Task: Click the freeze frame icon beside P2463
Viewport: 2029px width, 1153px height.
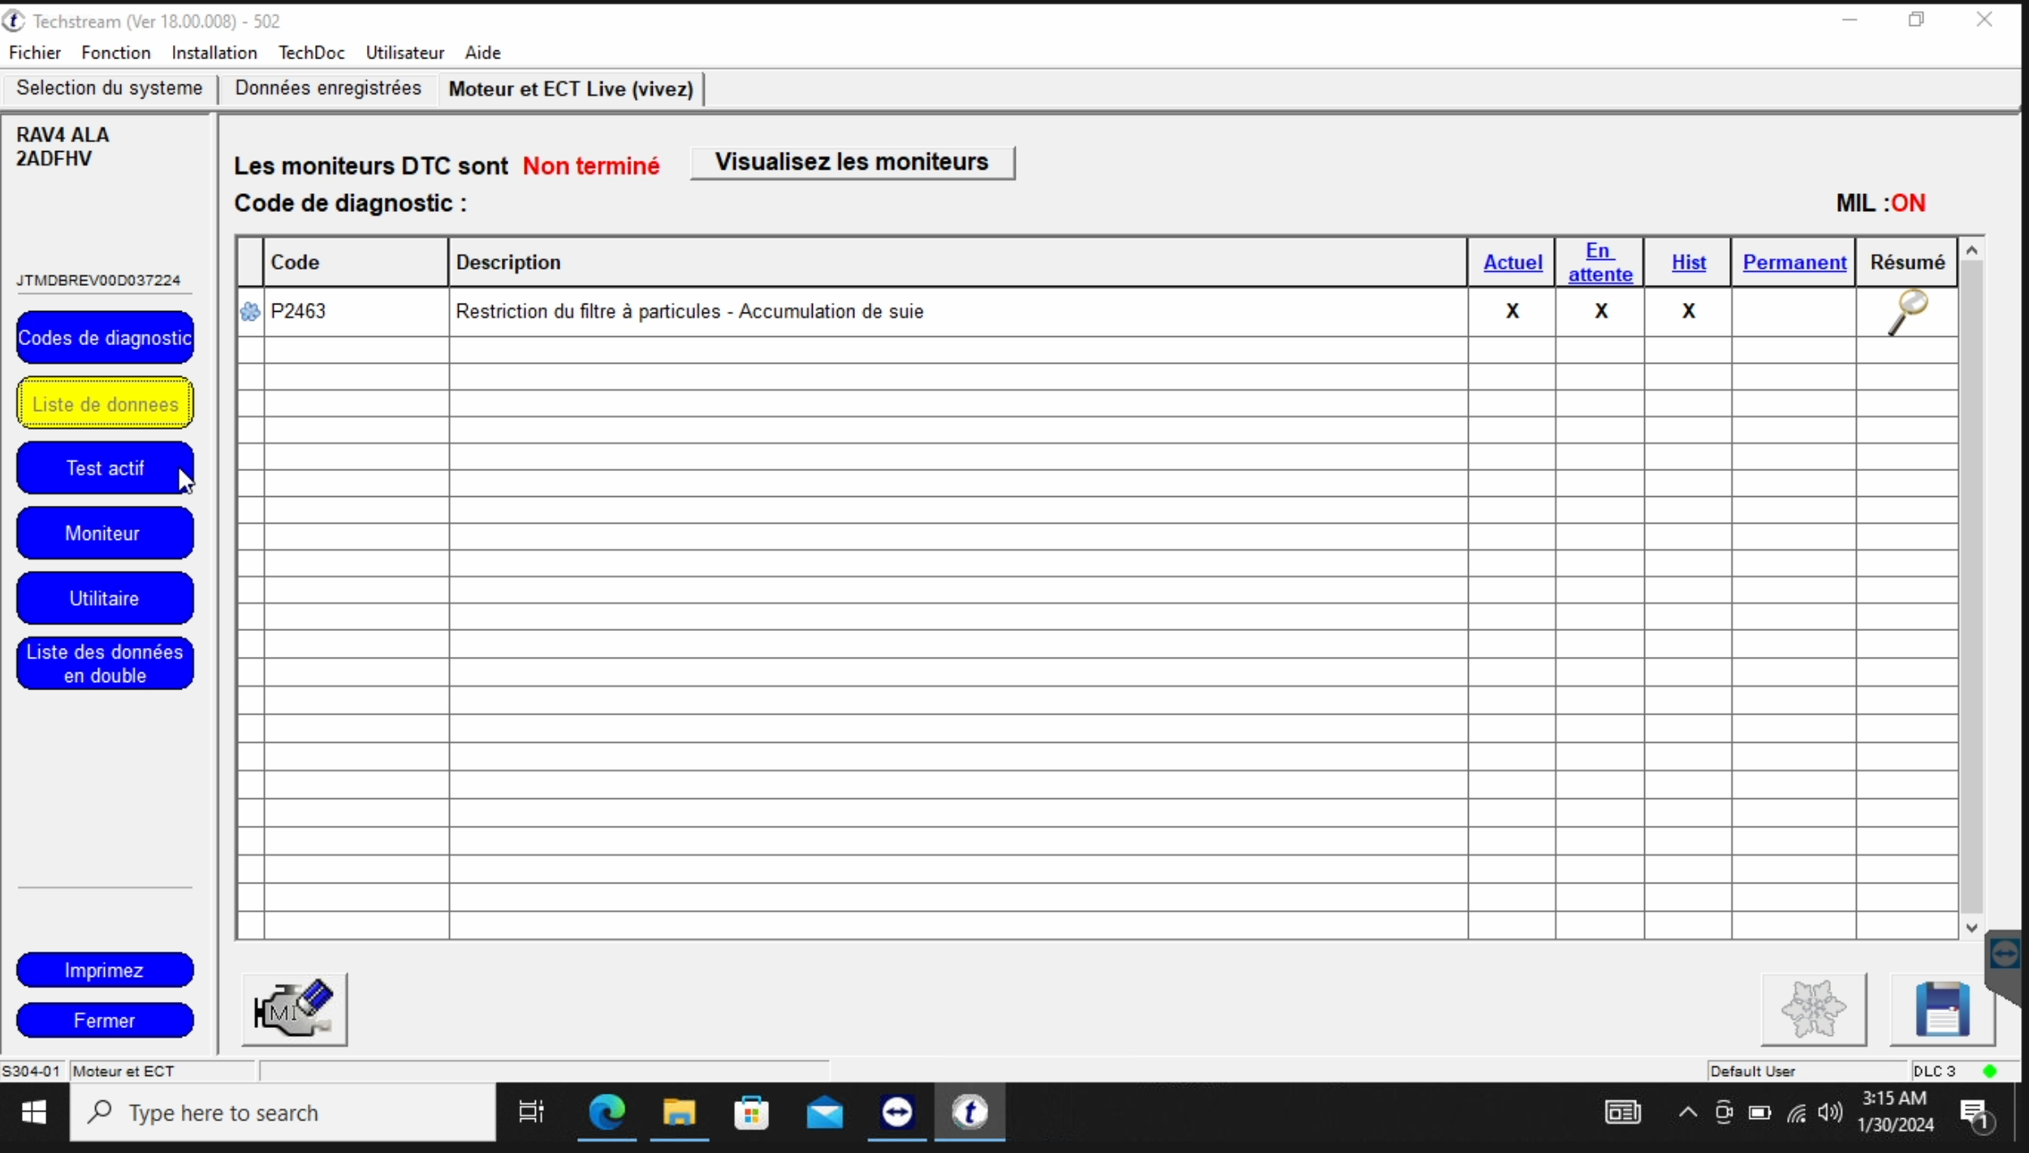Action: click(250, 312)
